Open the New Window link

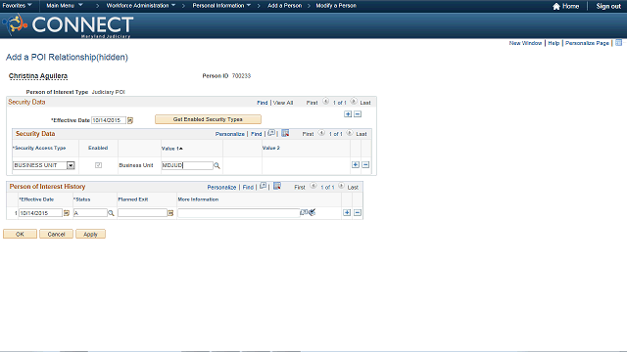pyautogui.click(x=525, y=43)
